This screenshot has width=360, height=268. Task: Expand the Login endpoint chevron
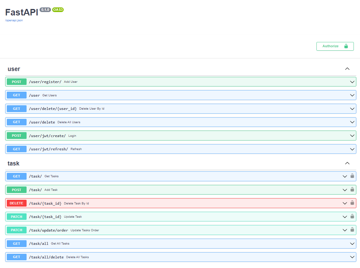pyautogui.click(x=352, y=136)
